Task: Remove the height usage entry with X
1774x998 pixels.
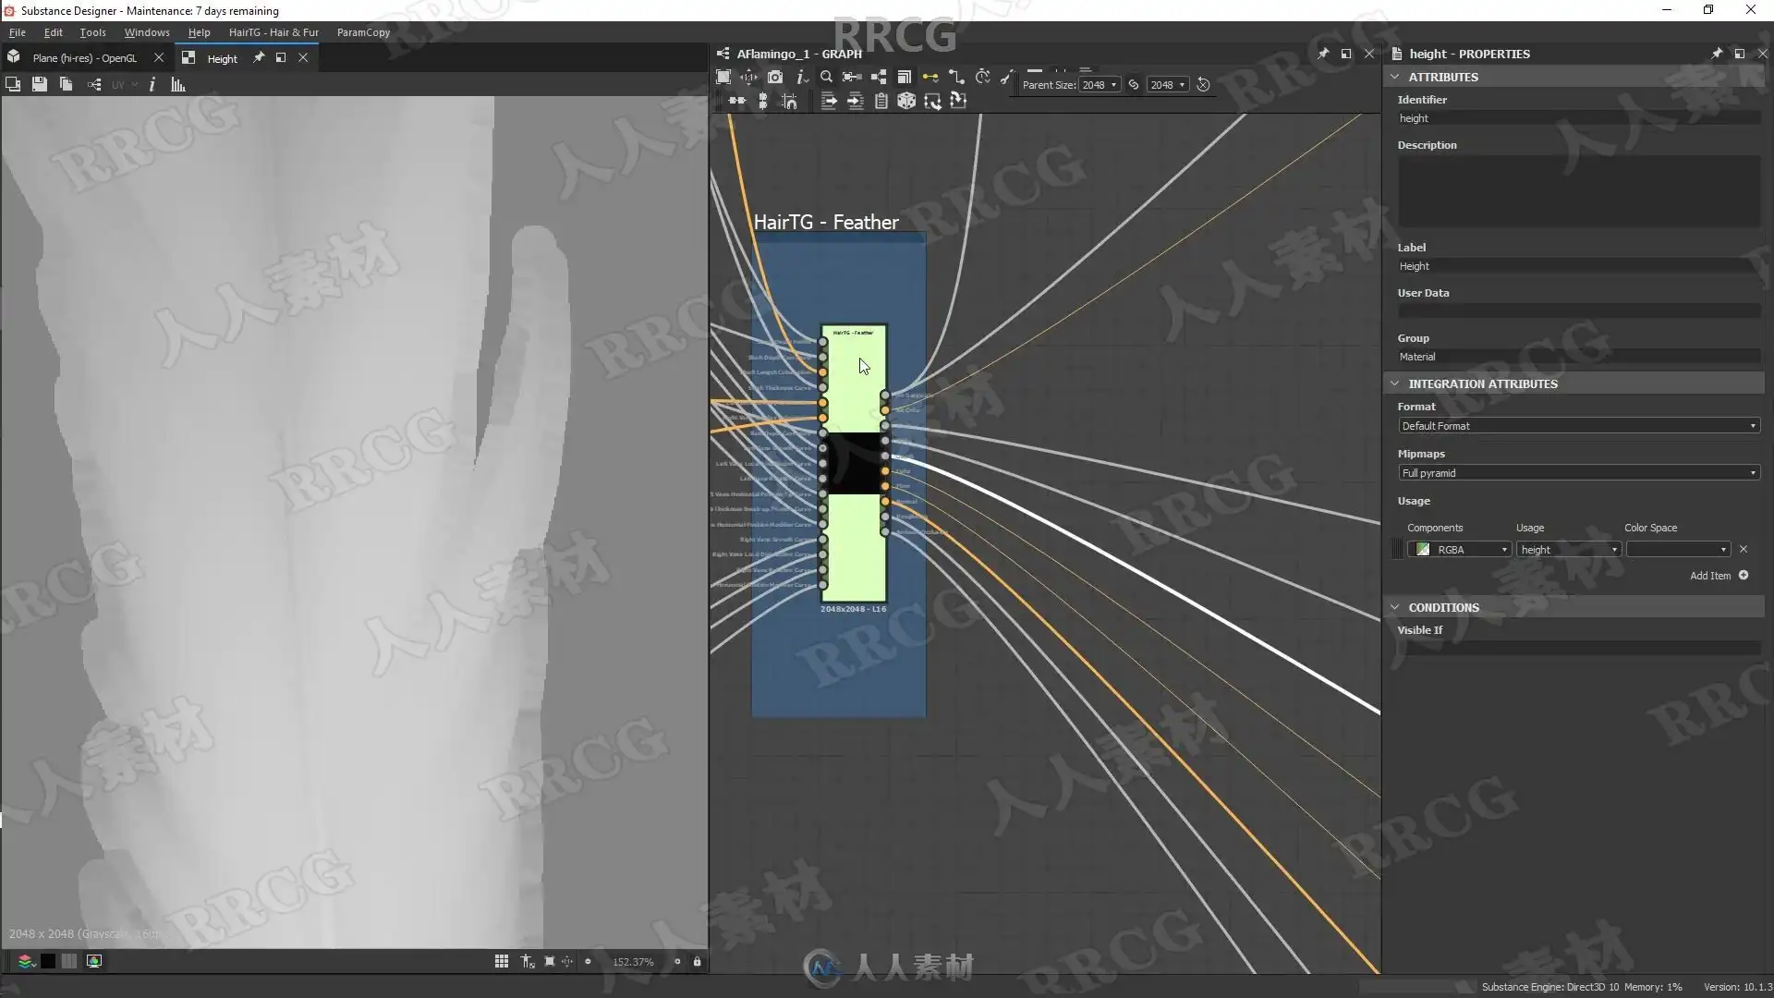Action: tap(1744, 549)
